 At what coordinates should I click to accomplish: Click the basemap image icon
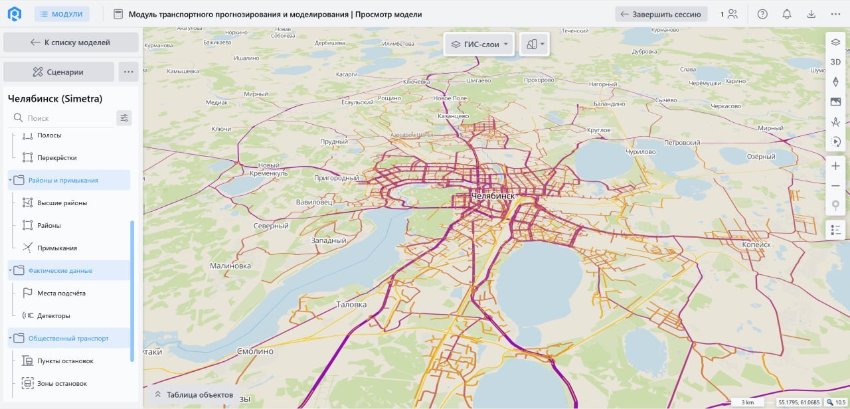835,102
